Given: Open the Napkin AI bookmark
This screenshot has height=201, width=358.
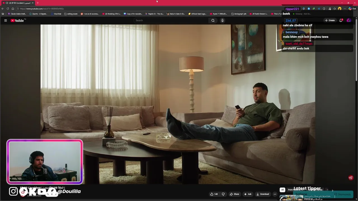Looking at the screenshot, I should [x=154, y=14].
